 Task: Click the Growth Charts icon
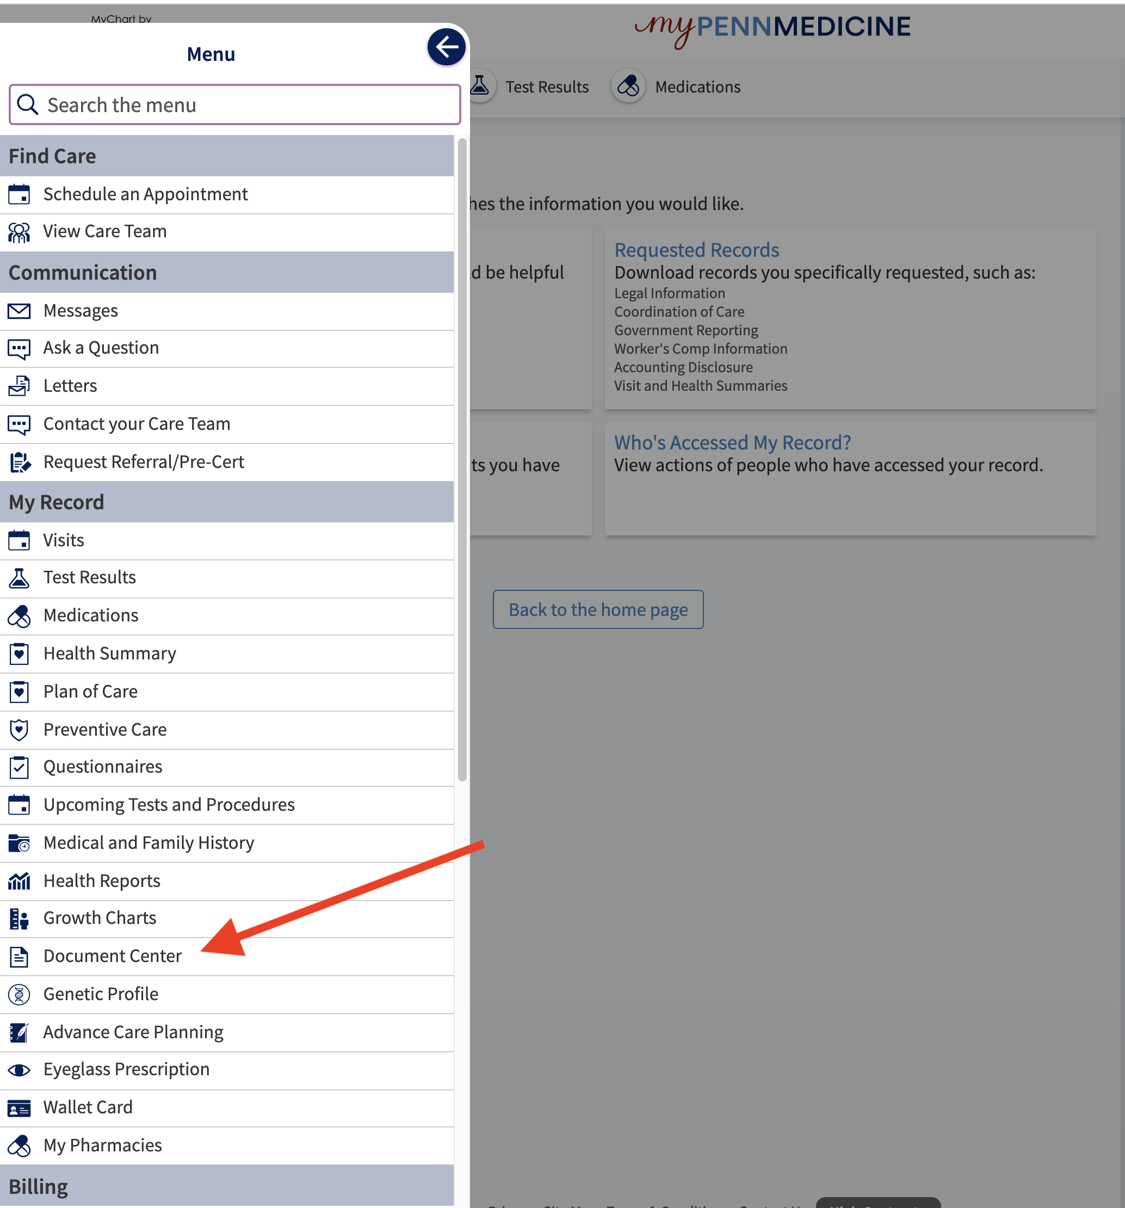click(19, 919)
